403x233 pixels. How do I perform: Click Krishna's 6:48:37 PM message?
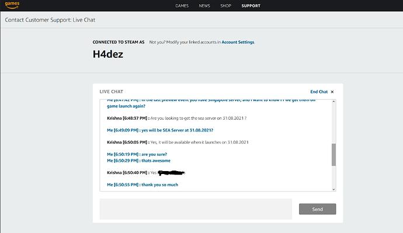(x=177, y=118)
